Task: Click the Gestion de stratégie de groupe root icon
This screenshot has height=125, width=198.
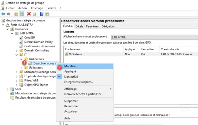Action: pyautogui.click(x=3, y=20)
